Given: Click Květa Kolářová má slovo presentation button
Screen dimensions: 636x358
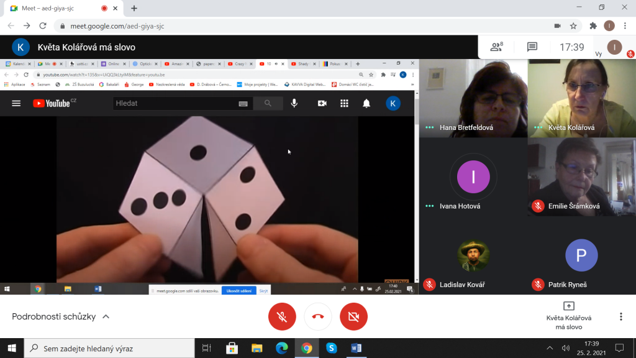Looking at the screenshot, I should [x=568, y=316].
